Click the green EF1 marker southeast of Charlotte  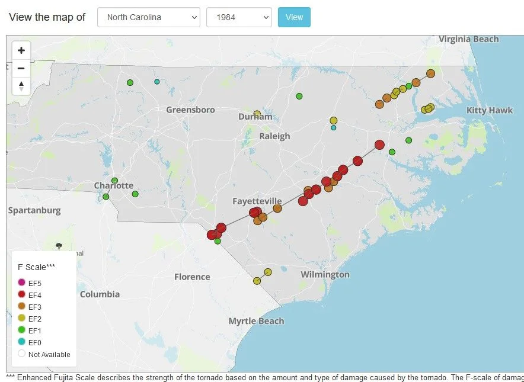(135, 194)
